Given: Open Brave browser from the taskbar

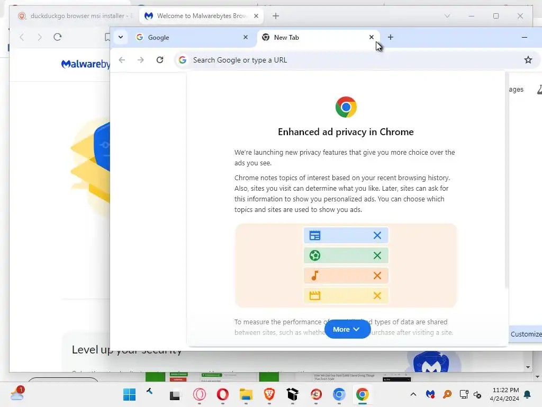Looking at the screenshot, I should [x=269, y=394].
